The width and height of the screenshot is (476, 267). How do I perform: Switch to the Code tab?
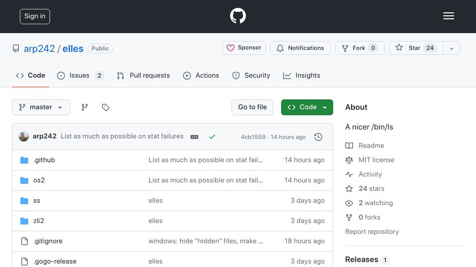click(x=31, y=75)
